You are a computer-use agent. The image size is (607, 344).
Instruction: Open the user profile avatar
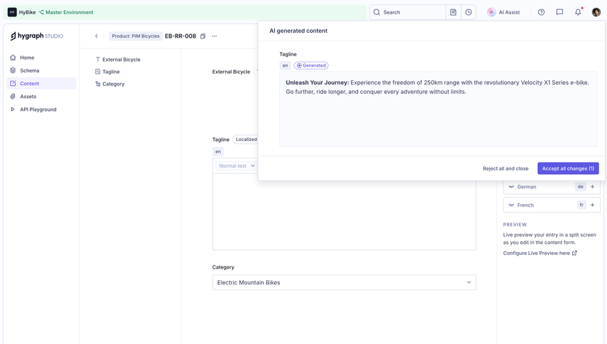coord(596,12)
